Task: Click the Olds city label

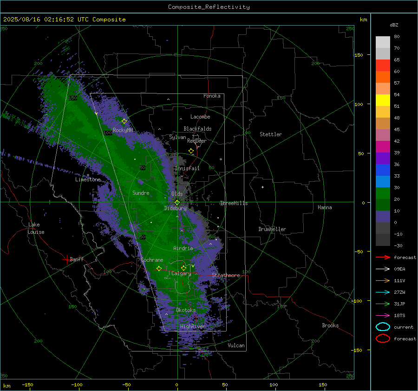Action: click(177, 194)
